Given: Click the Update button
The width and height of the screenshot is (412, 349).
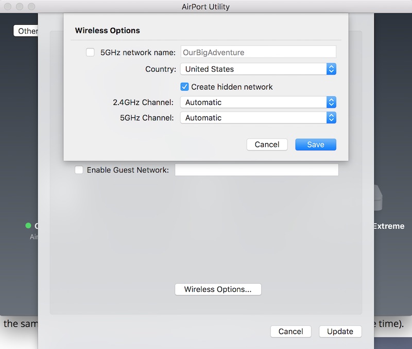Looking at the screenshot, I should [x=340, y=331].
